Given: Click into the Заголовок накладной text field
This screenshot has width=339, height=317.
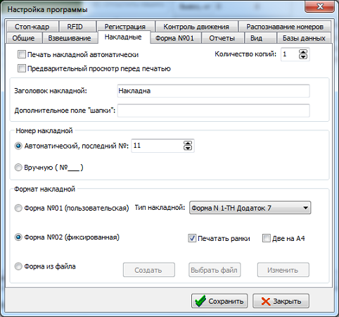Looking at the screenshot, I should pos(214,91).
